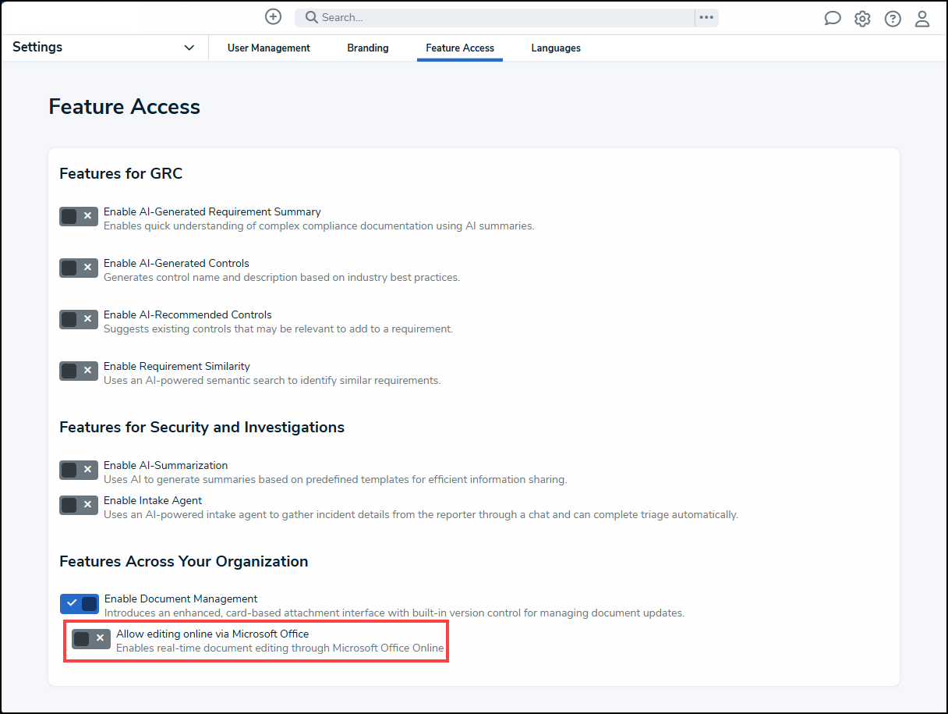
Task: Enable the Intake Agent toggle
Action: tap(79, 505)
